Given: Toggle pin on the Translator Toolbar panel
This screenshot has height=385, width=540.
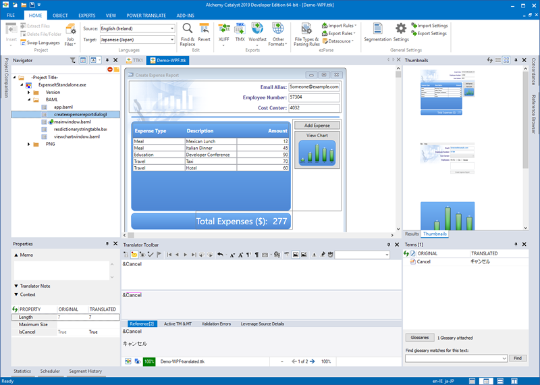Looking at the screenshot, I should (x=389, y=245).
